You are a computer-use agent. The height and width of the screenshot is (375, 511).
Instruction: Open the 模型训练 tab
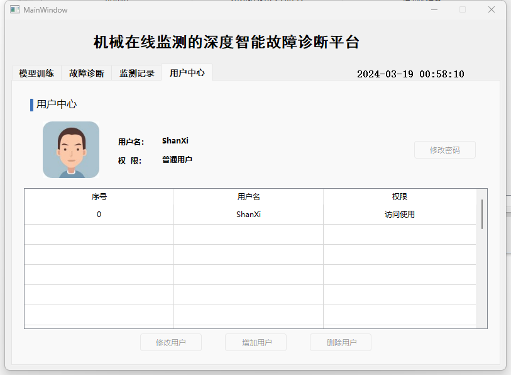pos(36,73)
